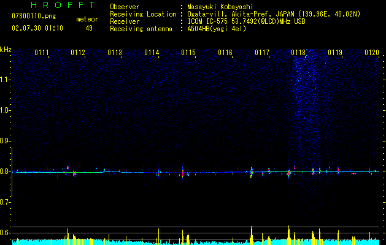Image resolution: width=386 pixels, height=245 pixels.
Task: Click the kHz axis unit label
Action: [6, 50]
